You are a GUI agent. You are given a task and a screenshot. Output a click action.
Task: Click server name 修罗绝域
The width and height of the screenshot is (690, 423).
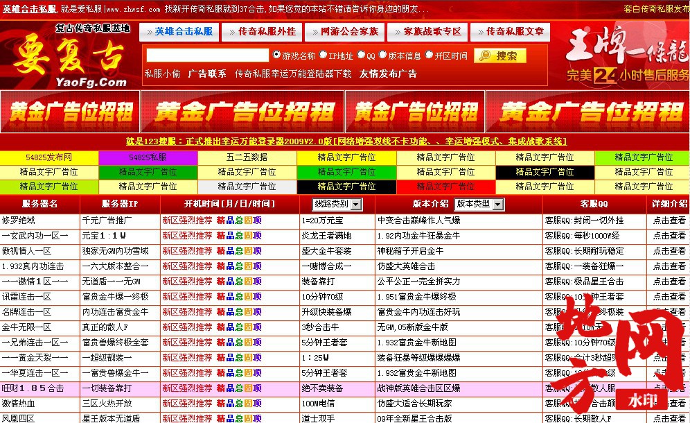[19, 221]
